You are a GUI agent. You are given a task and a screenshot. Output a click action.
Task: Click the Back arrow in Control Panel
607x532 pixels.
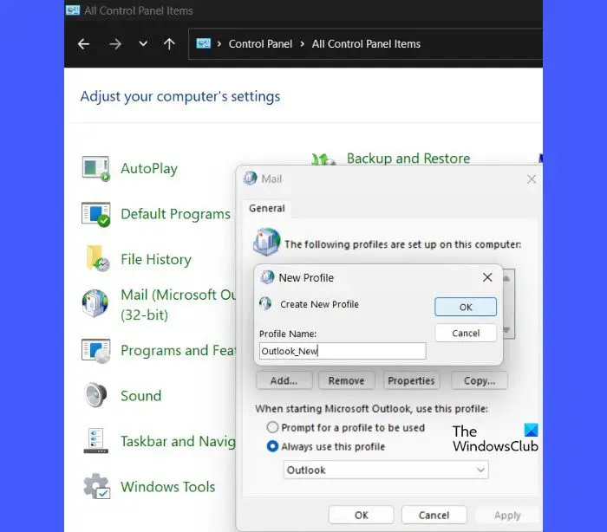(83, 44)
